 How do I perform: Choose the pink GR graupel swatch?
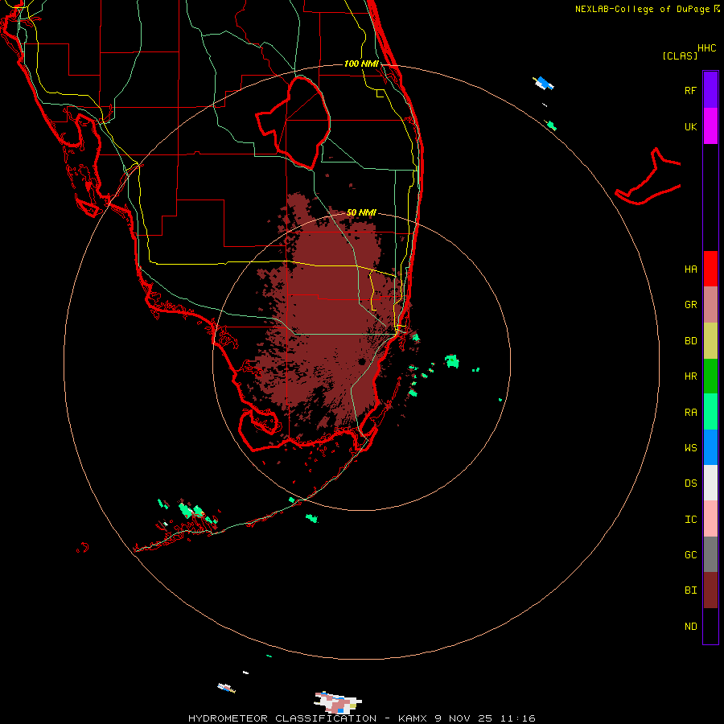pos(710,305)
